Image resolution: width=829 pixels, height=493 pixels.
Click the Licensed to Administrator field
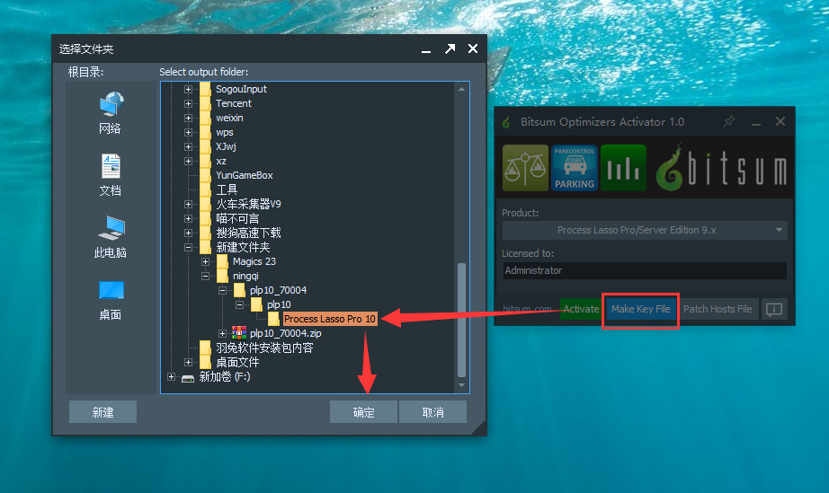pos(645,270)
